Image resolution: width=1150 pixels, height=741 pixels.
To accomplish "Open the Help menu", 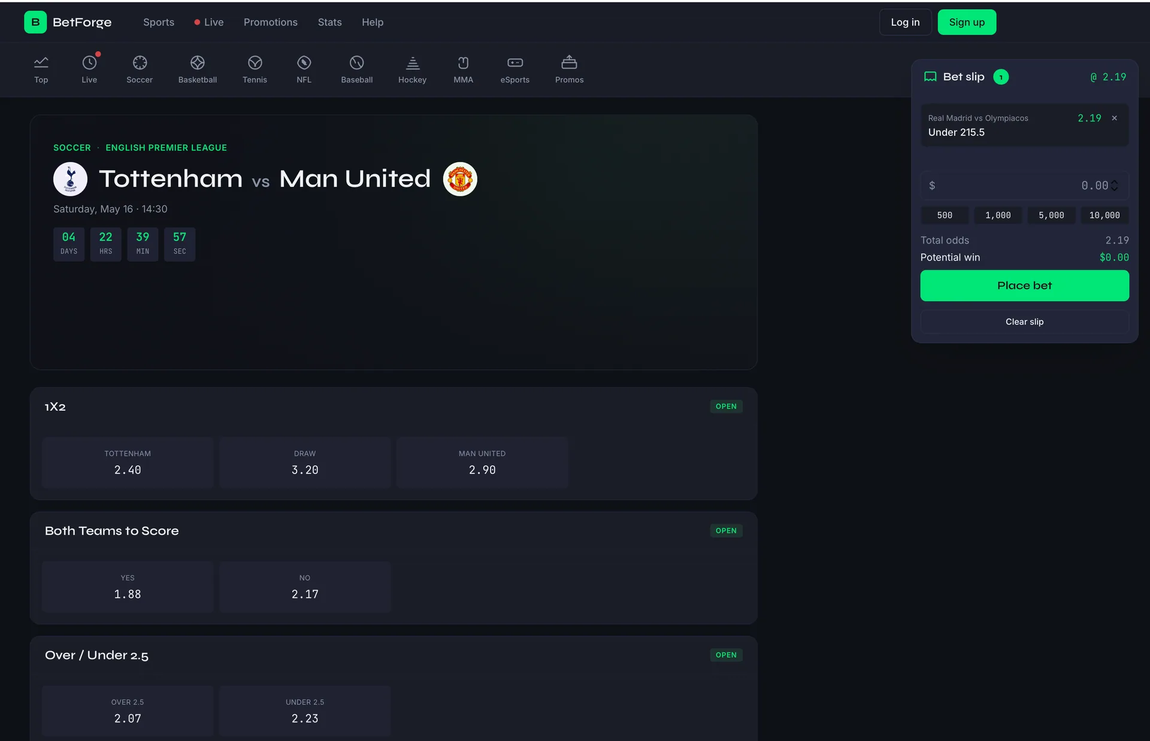I will tap(373, 22).
